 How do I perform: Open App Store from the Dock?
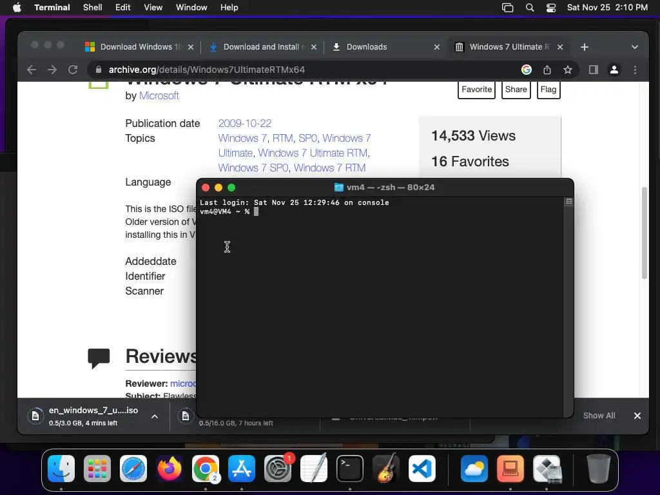[242, 469]
